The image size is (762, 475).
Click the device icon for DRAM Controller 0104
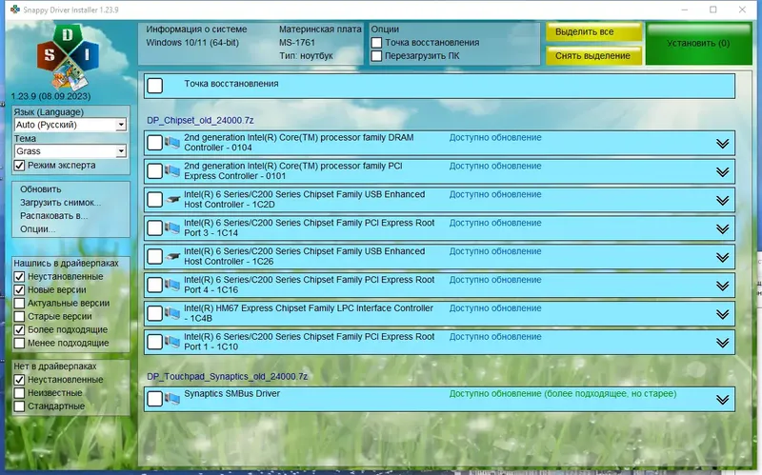click(172, 142)
